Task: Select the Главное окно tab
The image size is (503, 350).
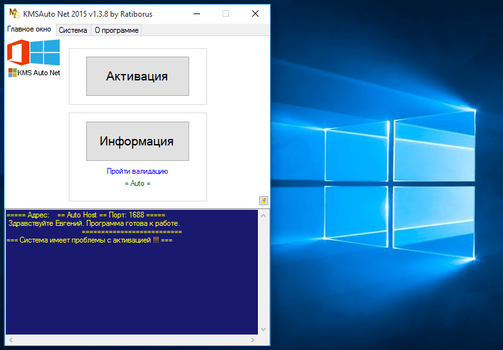Action: (29, 29)
